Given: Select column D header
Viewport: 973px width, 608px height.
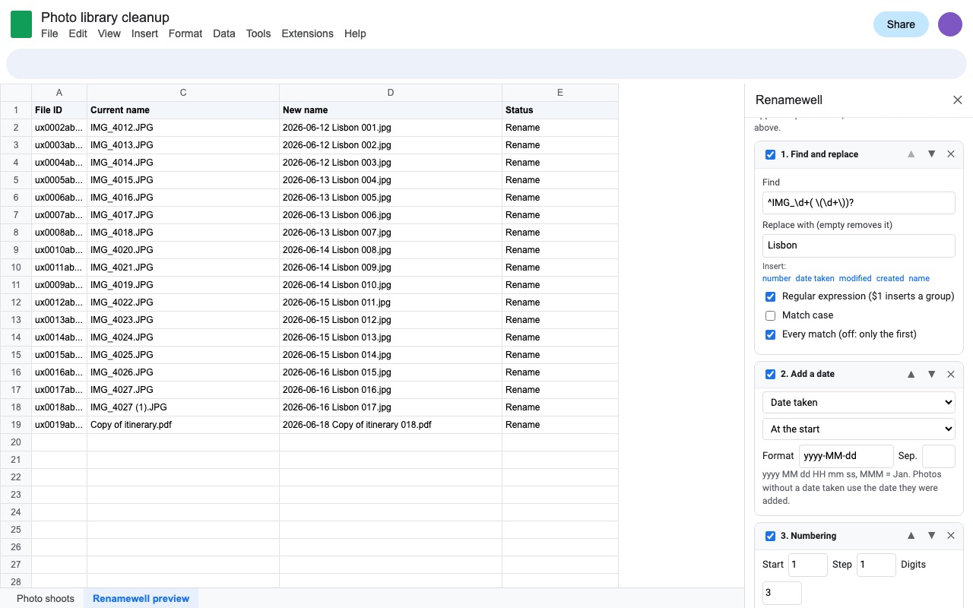Looking at the screenshot, I should 391,93.
